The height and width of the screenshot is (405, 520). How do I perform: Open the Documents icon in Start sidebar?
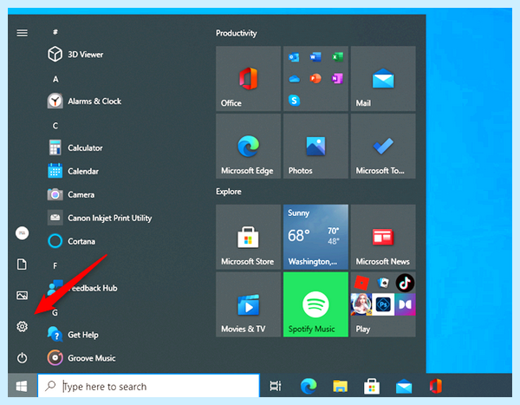(x=23, y=265)
